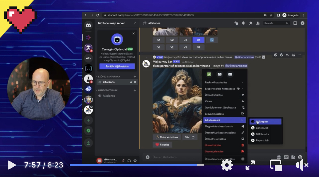The width and height of the screenshot is (319, 177).
Task: Click the További tájékoztatás button
Action: (117, 66)
